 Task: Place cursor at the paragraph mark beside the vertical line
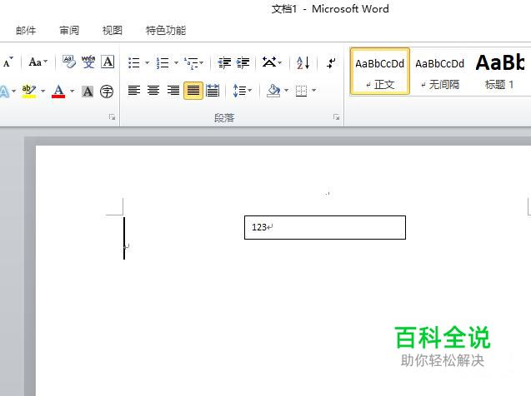click(x=127, y=246)
